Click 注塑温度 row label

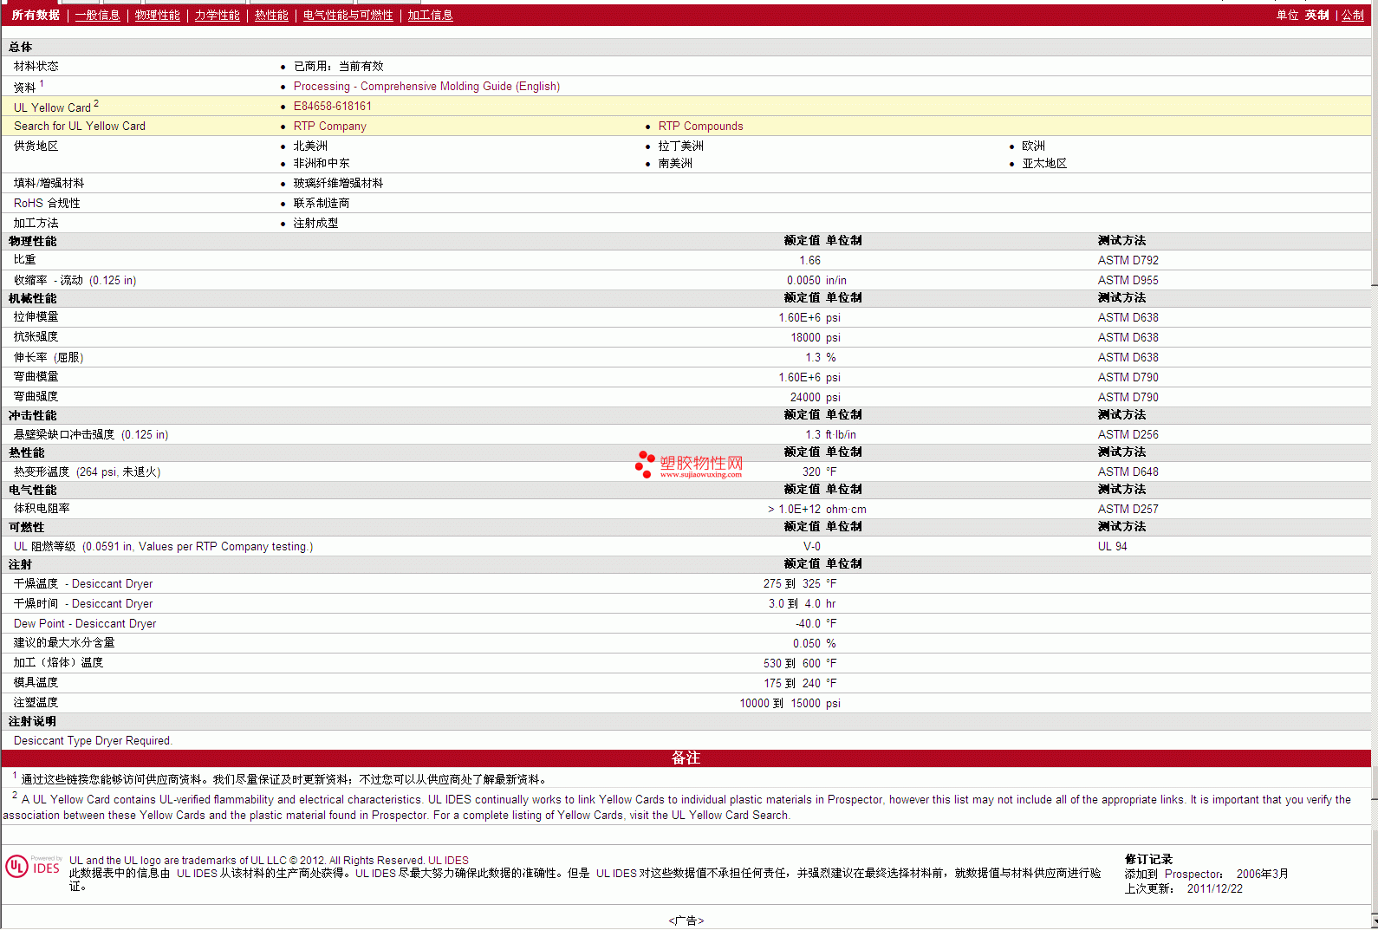[36, 702]
